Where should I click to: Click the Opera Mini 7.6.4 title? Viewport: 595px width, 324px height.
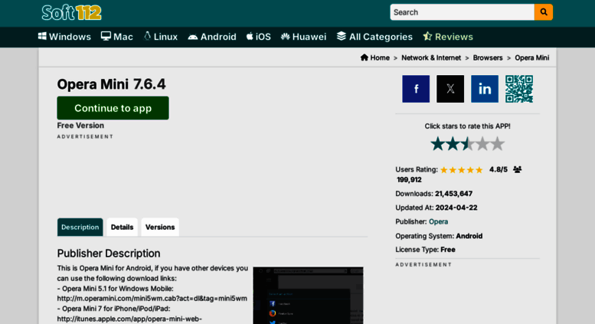coord(111,84)
